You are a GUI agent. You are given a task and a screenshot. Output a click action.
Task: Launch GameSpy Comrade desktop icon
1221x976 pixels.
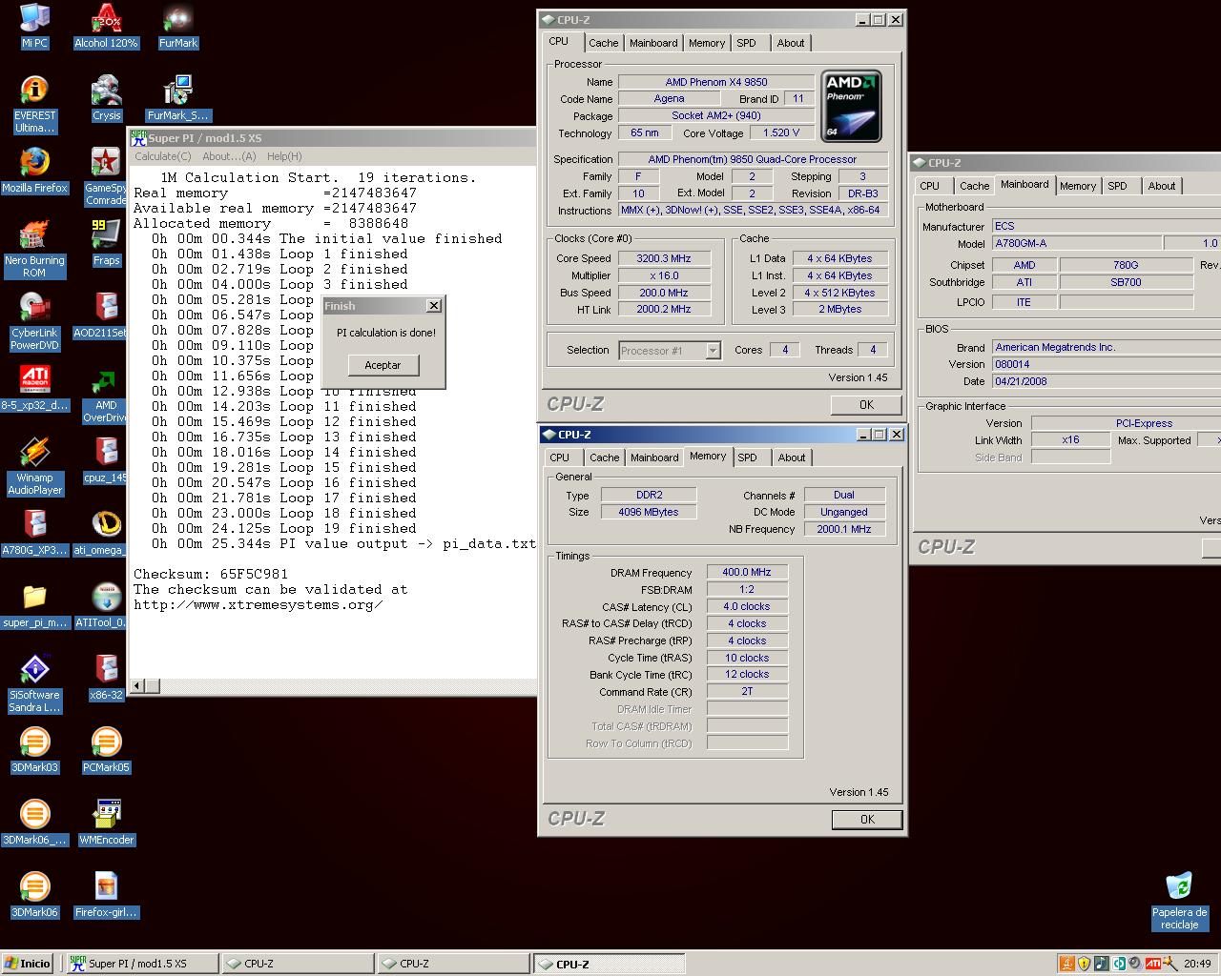[106, 176]
